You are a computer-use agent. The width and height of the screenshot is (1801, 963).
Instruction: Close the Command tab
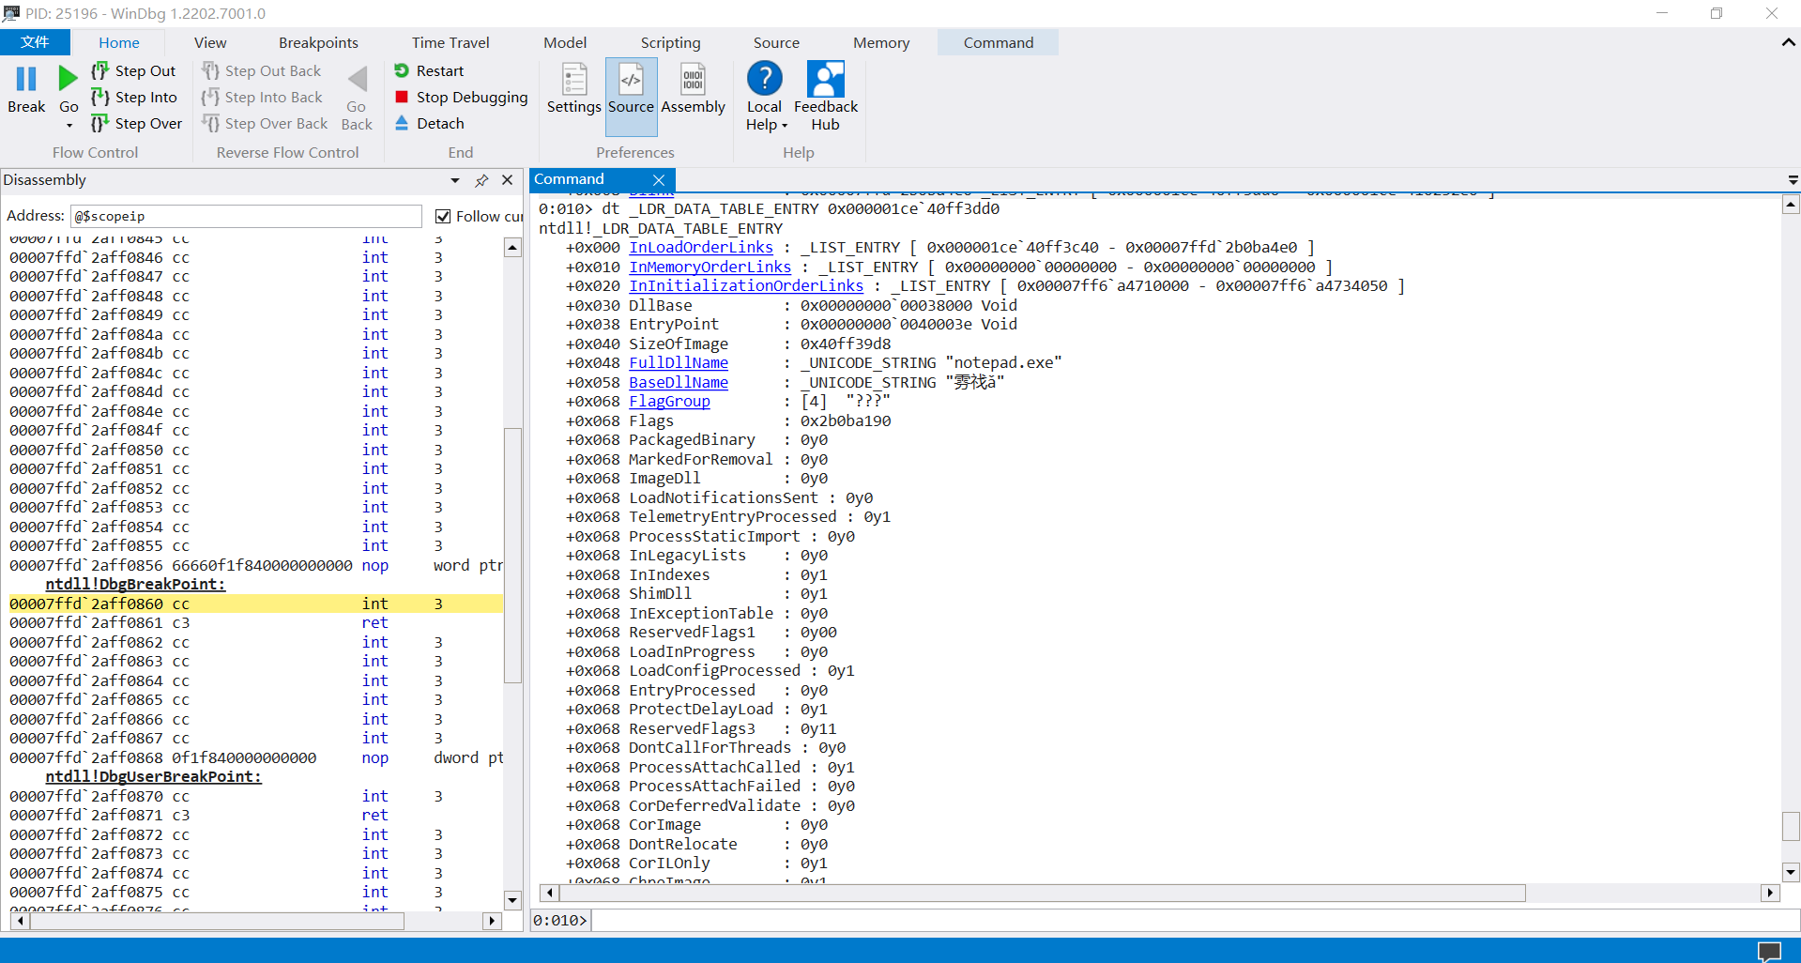659,180
